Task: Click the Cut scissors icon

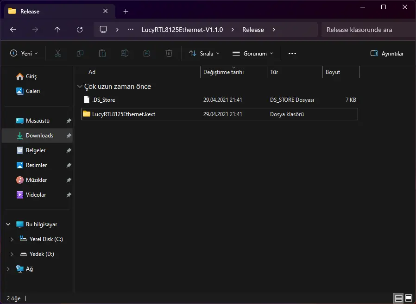Action: click(x=58, y=53)
